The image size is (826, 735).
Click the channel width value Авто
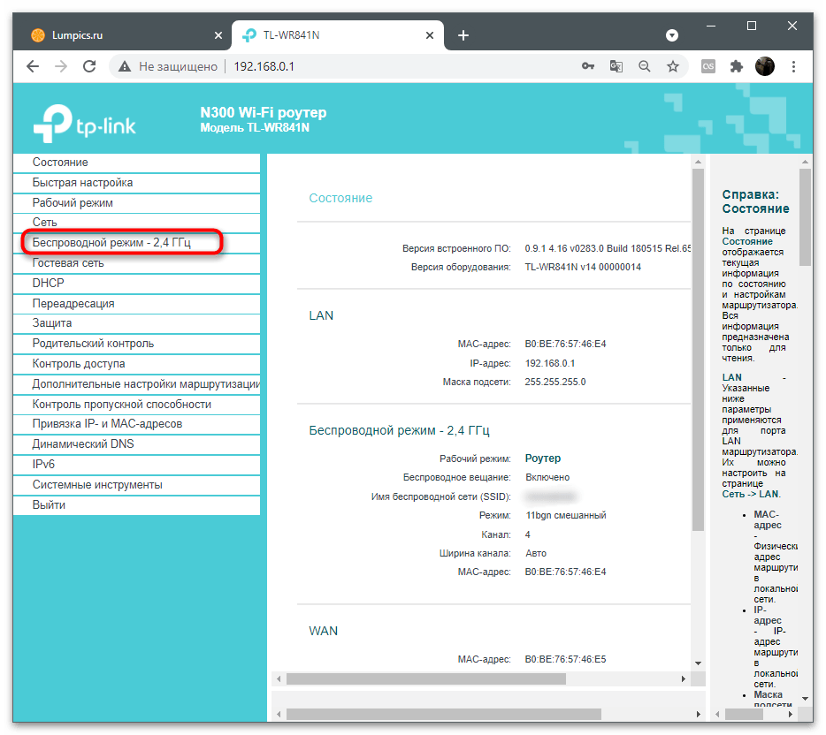pyautogui.click(x=536, y=554)
